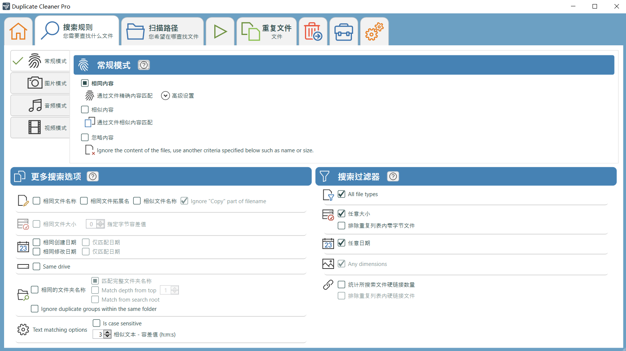
Task: Click documents icon in 更多搜索选项 header
Action: click(20, 176)
